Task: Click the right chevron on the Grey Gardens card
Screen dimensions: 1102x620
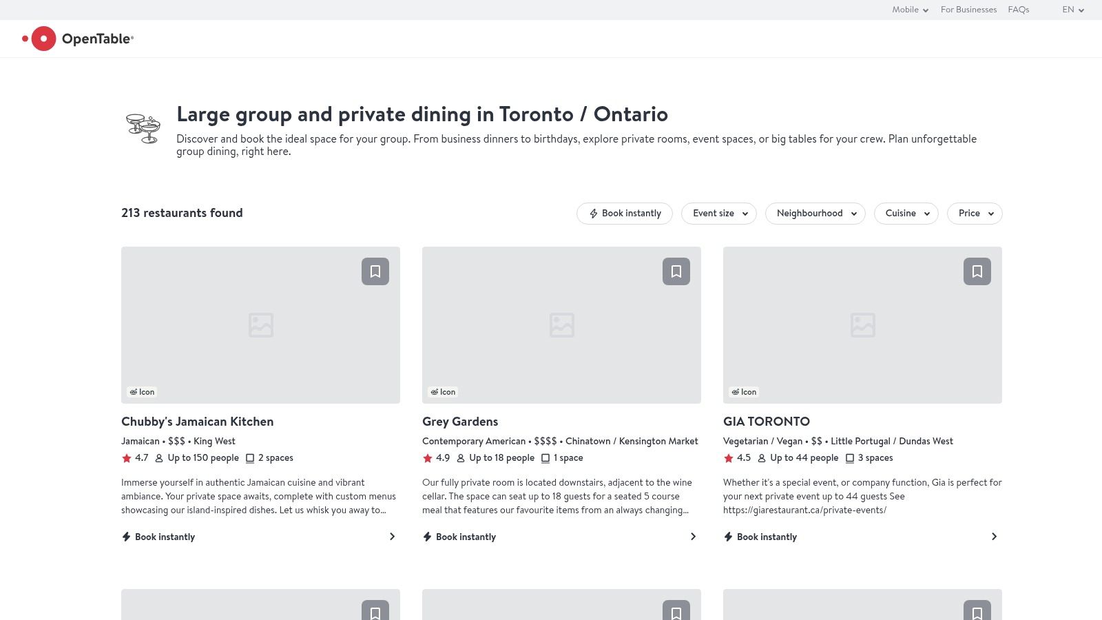Action: pyautogui.click(x=693, y=537)
